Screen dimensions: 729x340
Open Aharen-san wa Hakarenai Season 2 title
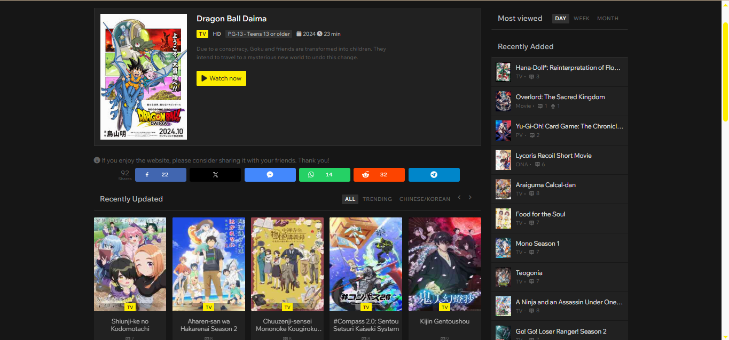pos(209,325)
